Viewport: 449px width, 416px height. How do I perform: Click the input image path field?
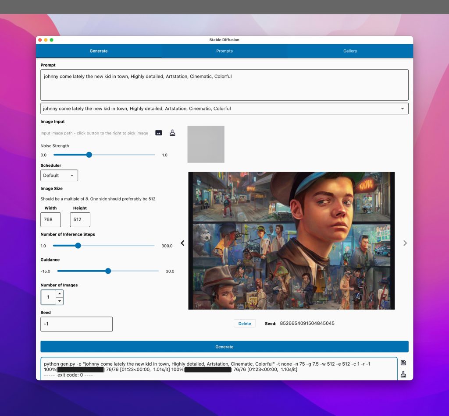[95, 133]
